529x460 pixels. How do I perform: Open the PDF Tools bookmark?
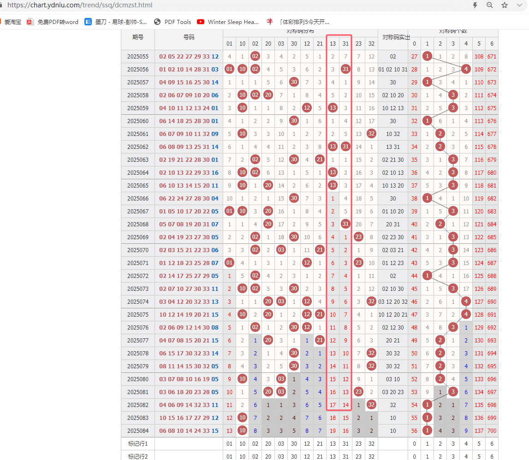172,22
